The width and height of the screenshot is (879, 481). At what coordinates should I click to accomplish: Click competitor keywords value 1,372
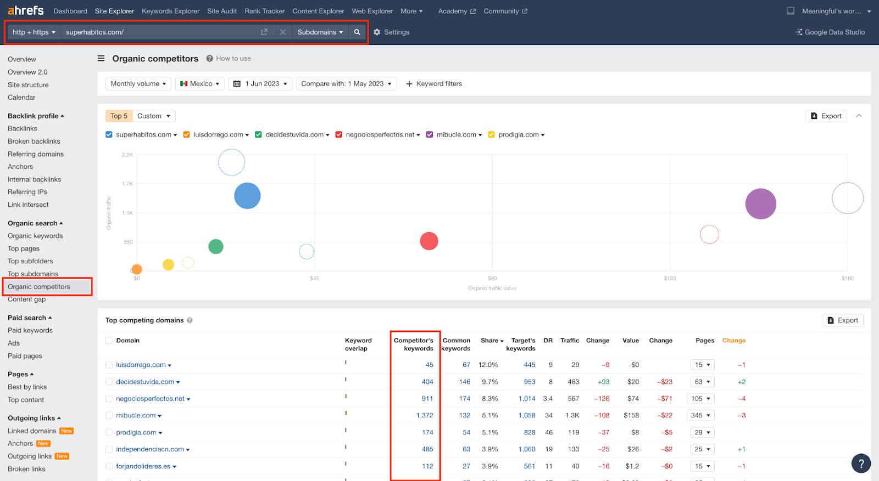[x=425, y=416]
